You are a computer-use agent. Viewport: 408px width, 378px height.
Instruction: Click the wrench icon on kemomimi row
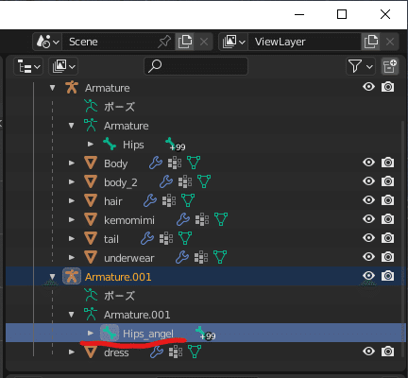(x=183, y=219)
